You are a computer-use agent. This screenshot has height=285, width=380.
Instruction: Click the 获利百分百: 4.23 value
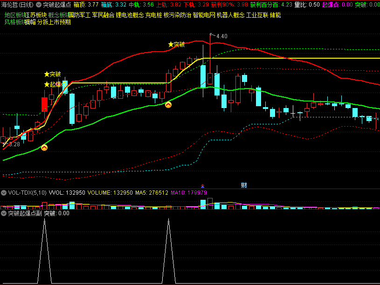(271, 5)
